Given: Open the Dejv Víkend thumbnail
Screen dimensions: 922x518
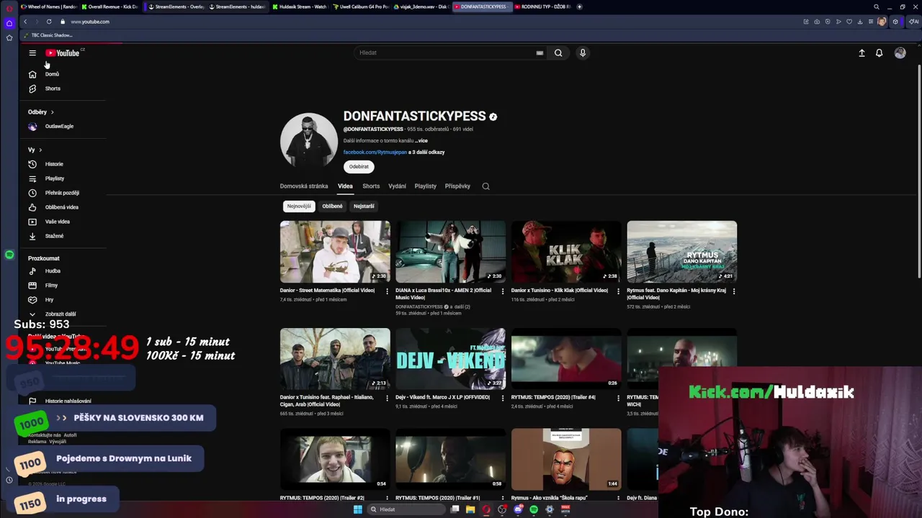Looking at the screenshot, I should (x=450, y=358).
